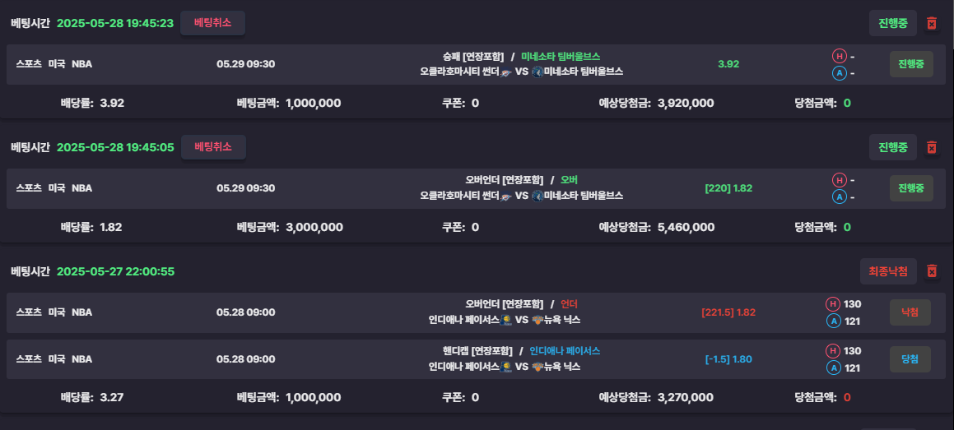This screenshot has width=954, height=430.
Task: Click green 미네소타 팀버울브스 pick text
Action: click(561, 57)
